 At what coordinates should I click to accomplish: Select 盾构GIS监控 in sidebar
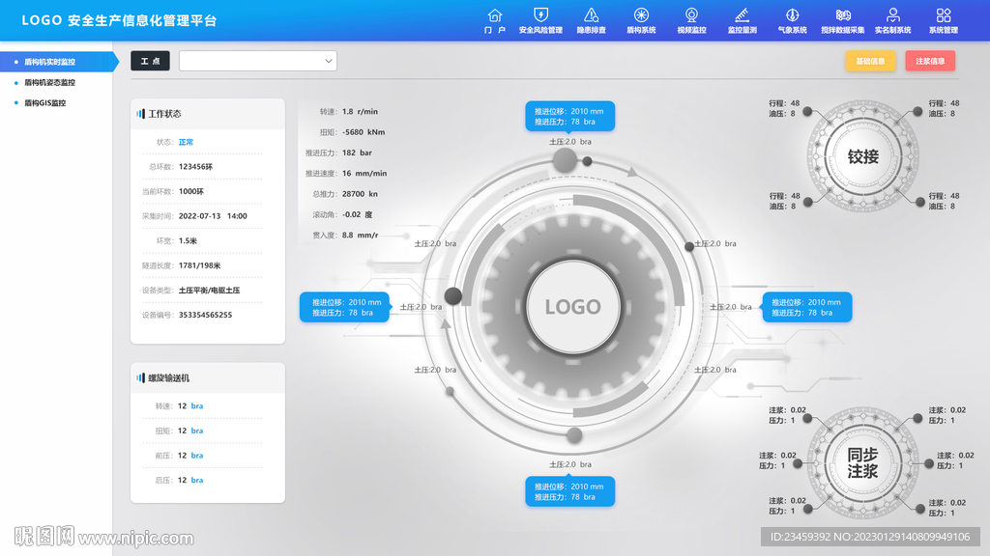tap(44, 102)
